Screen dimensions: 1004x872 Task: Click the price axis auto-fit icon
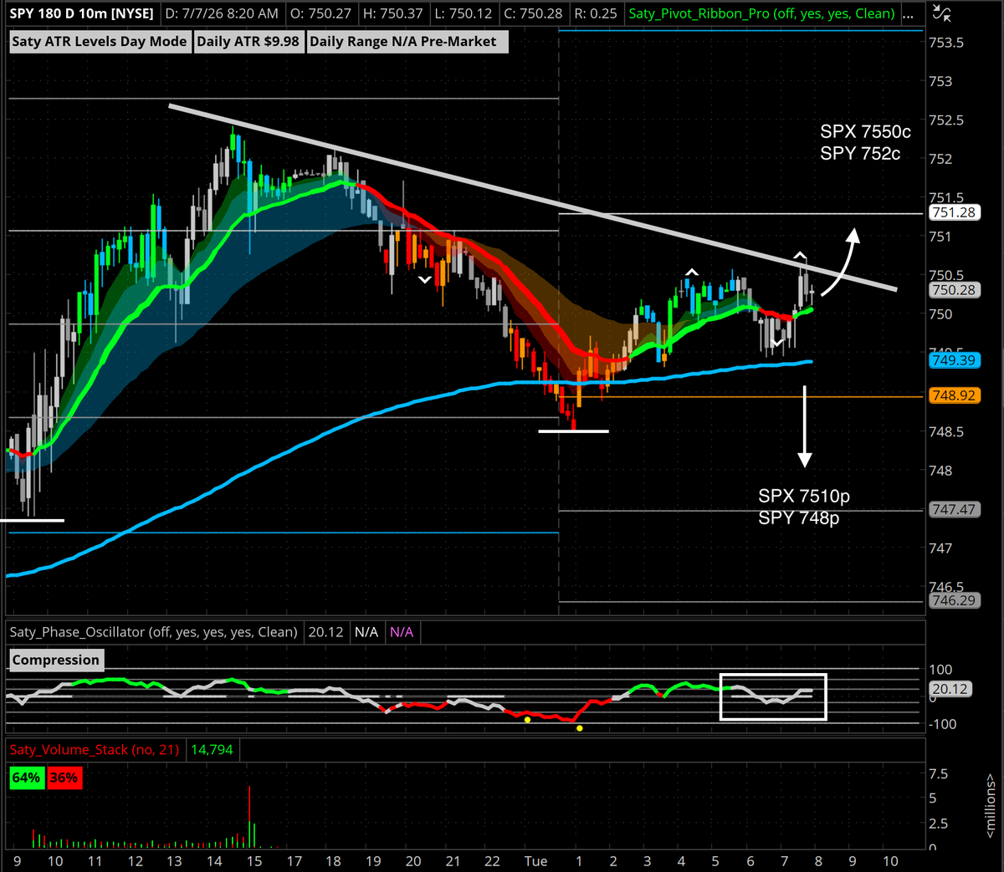(941, 13)
